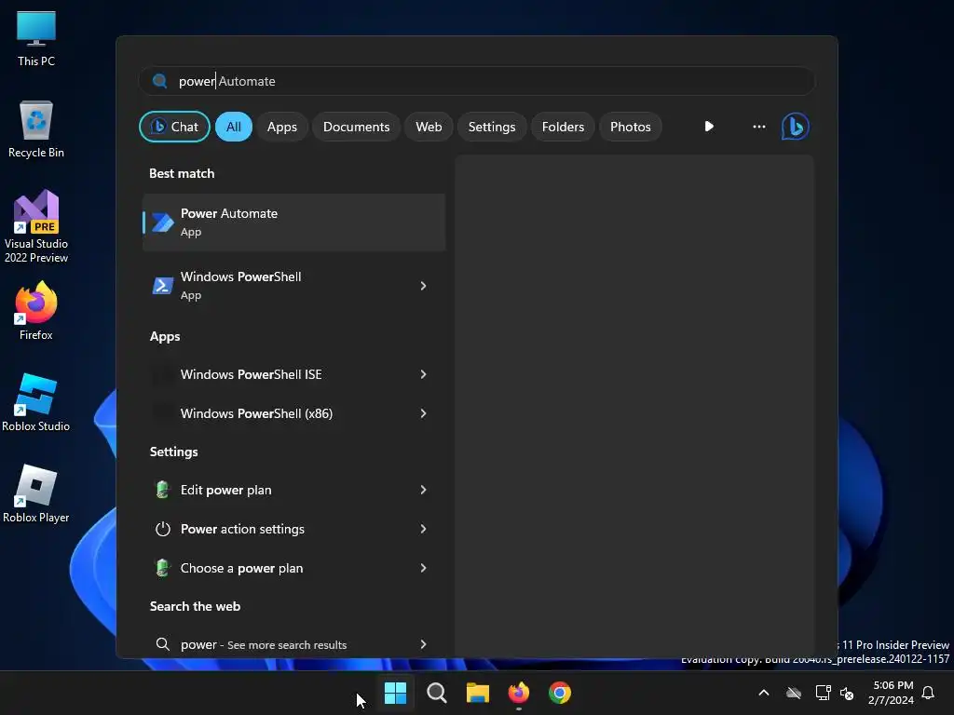Expand Edit power plan options arrow
This screenshot has width=954, height=715.
(x=424, y=490)
